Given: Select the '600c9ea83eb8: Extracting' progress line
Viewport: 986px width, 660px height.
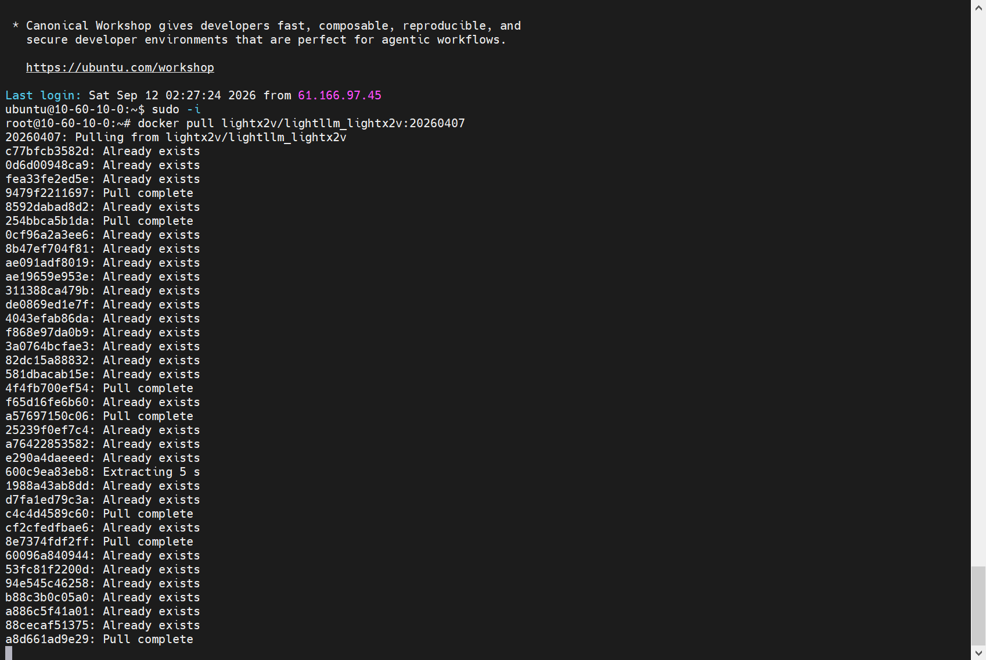Looking at the screenshot, I should (x=103, y=472).
